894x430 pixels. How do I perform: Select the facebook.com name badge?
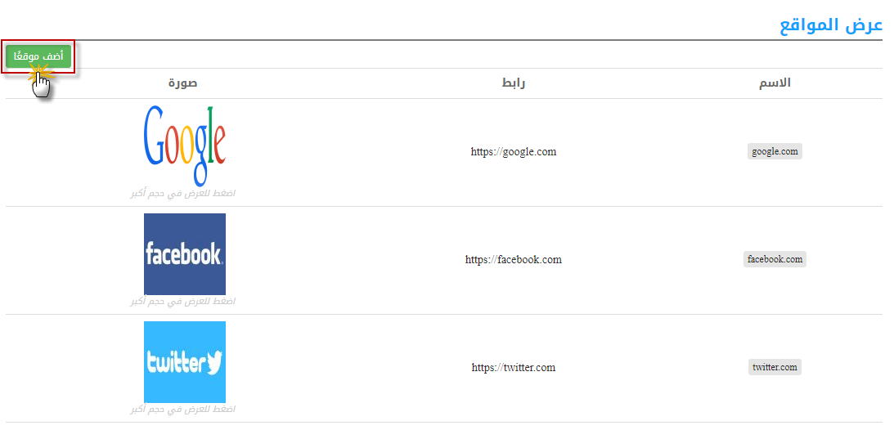coord(775,259)
